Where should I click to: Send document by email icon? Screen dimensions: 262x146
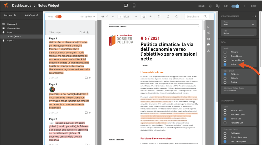pos(208,39)
